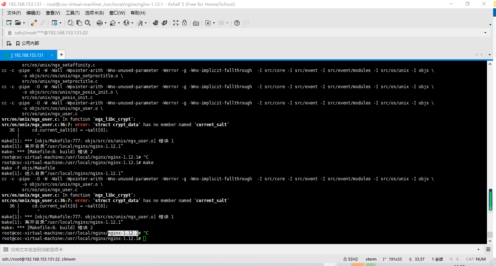
Task: Click the Lock screen padlock icon
Action: pos(184,23)
